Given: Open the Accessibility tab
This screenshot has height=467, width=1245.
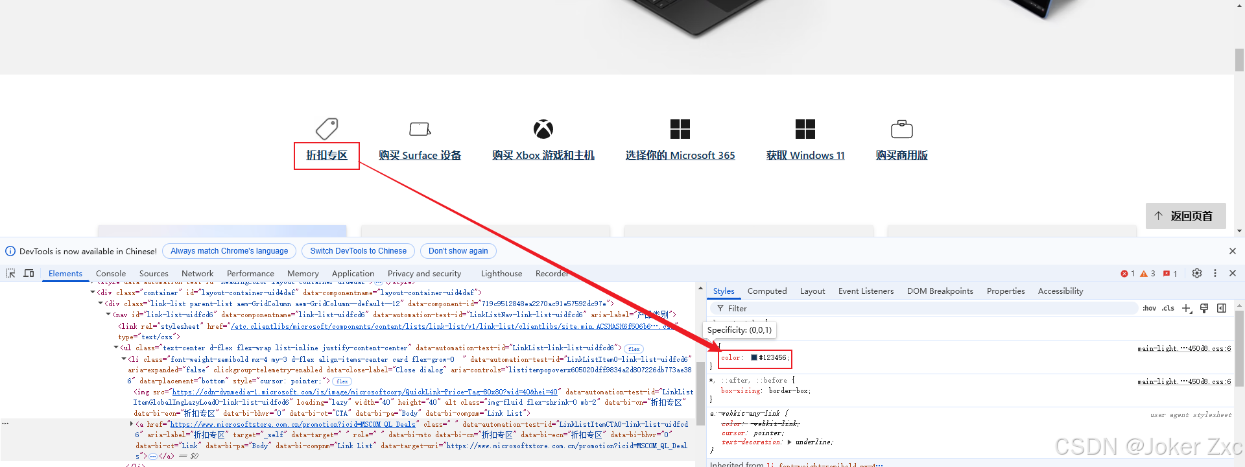Looking at the screenshot, I should (x=1060, y=291).
